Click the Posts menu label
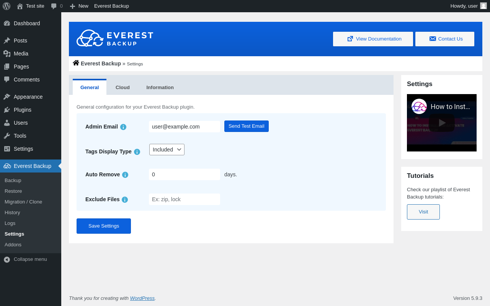The width and height of the screenshot is (490, 306). (x=20, y=41)
